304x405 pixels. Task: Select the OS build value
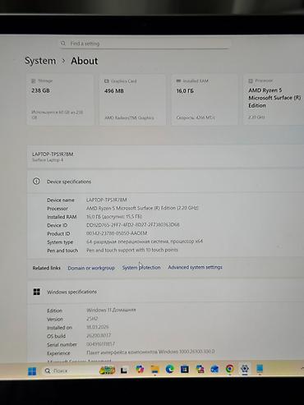coord(99,335)
